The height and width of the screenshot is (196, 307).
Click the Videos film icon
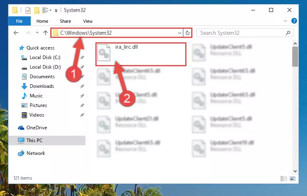point(24,115)
